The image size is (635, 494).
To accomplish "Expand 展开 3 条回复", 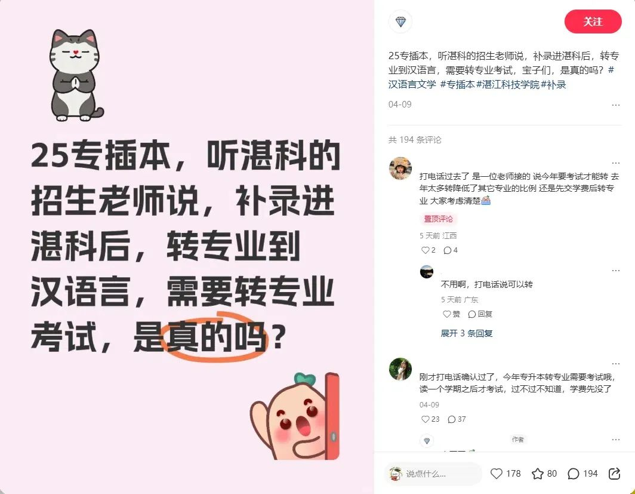I will click(467, 333).
